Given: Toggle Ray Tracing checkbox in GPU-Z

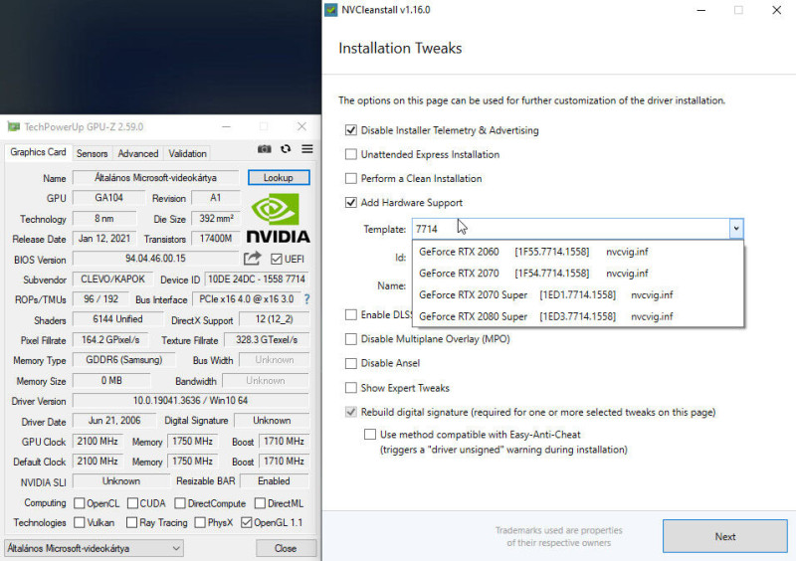Looking at the screenshot, I should (x=132, y=522).
